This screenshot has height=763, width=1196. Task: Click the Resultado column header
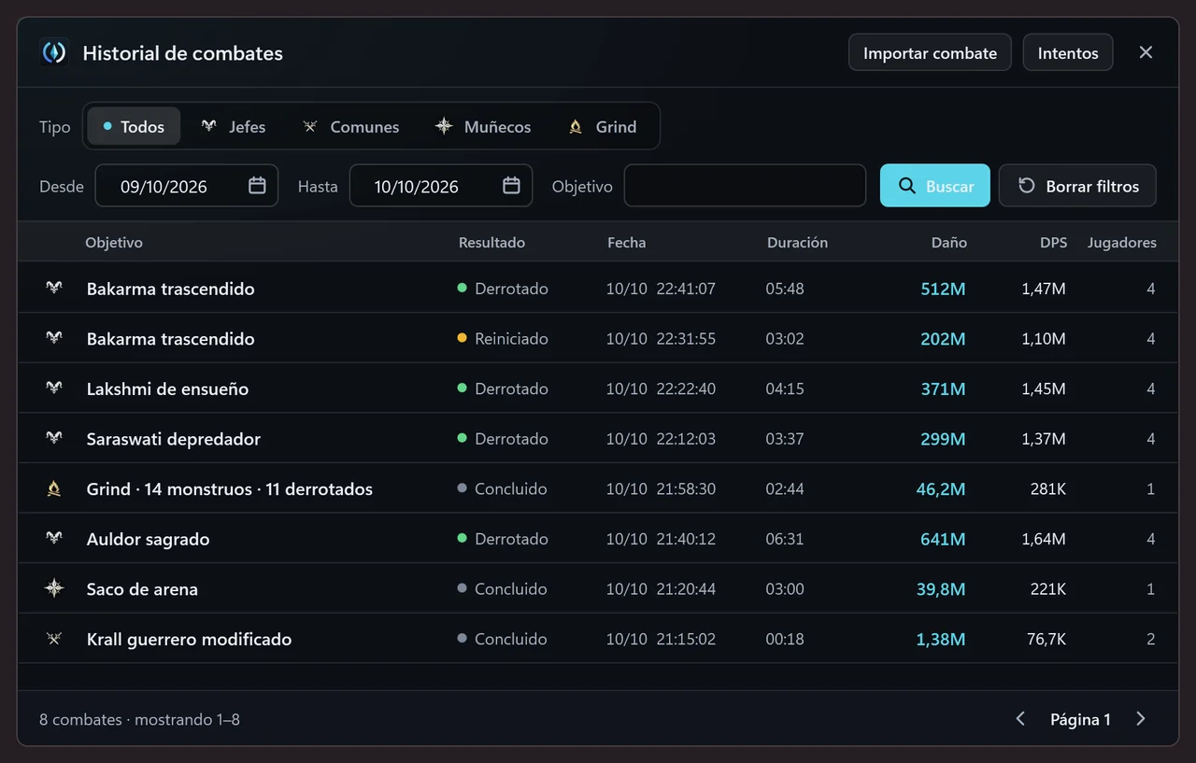tap(491, 242)
